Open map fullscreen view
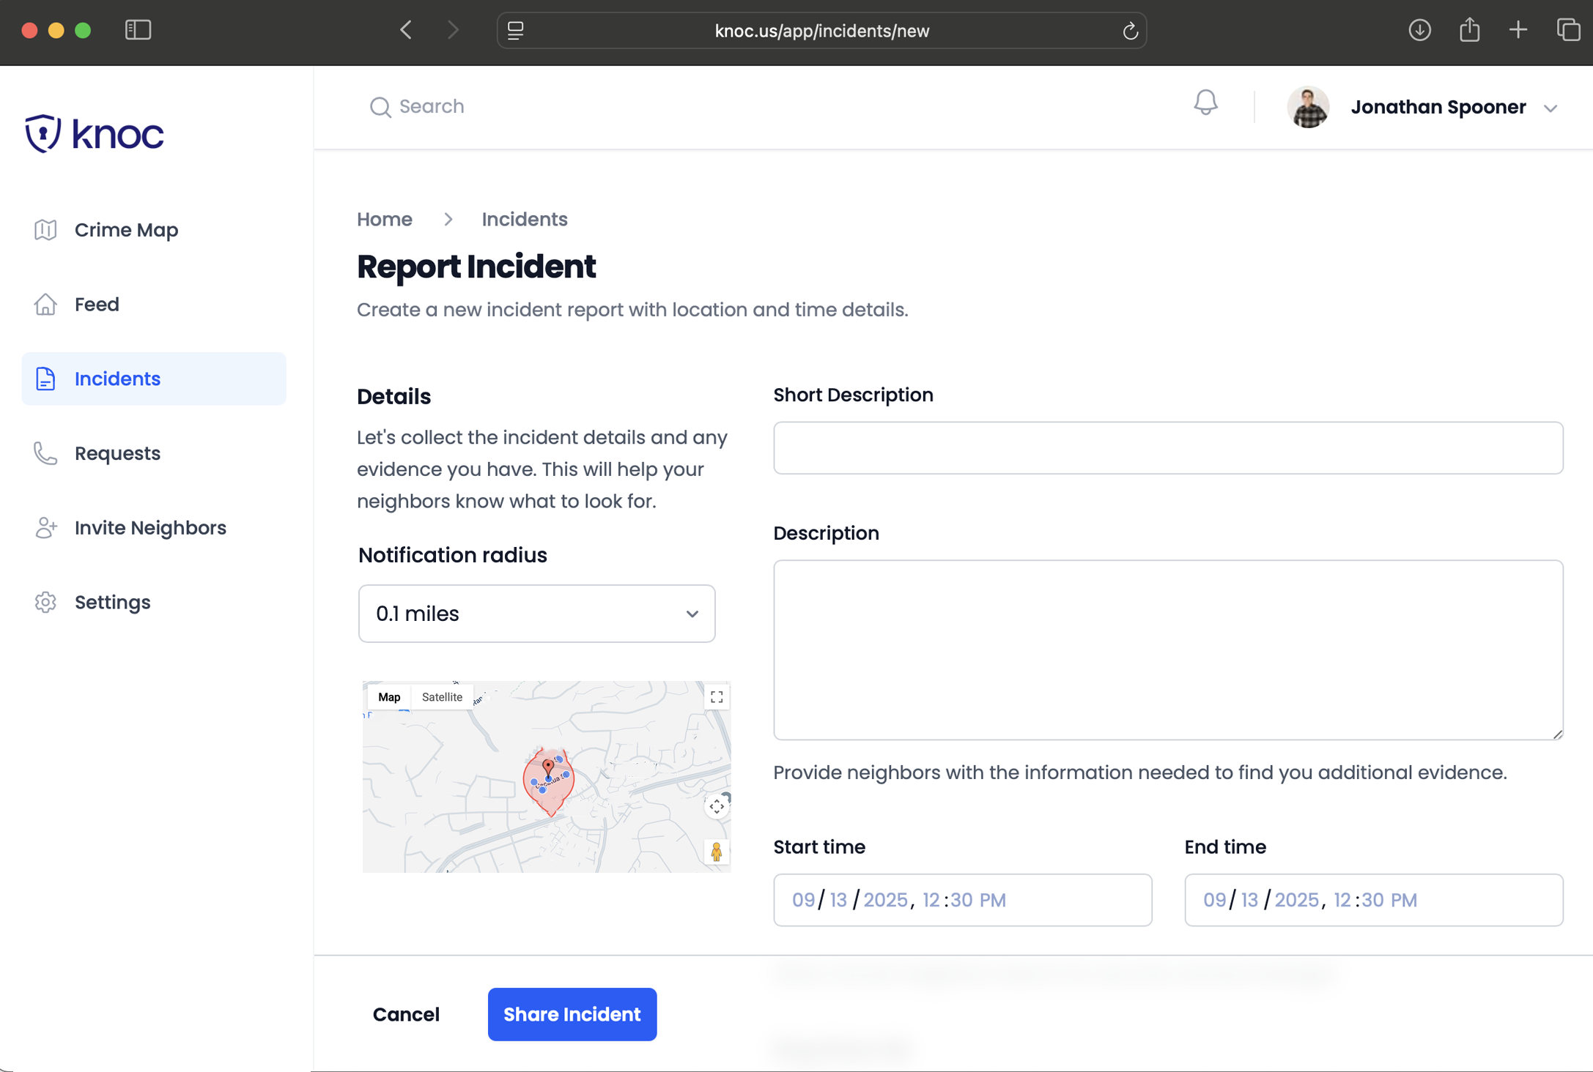Screen dimensions: 1593x1072 coord(717,697)
